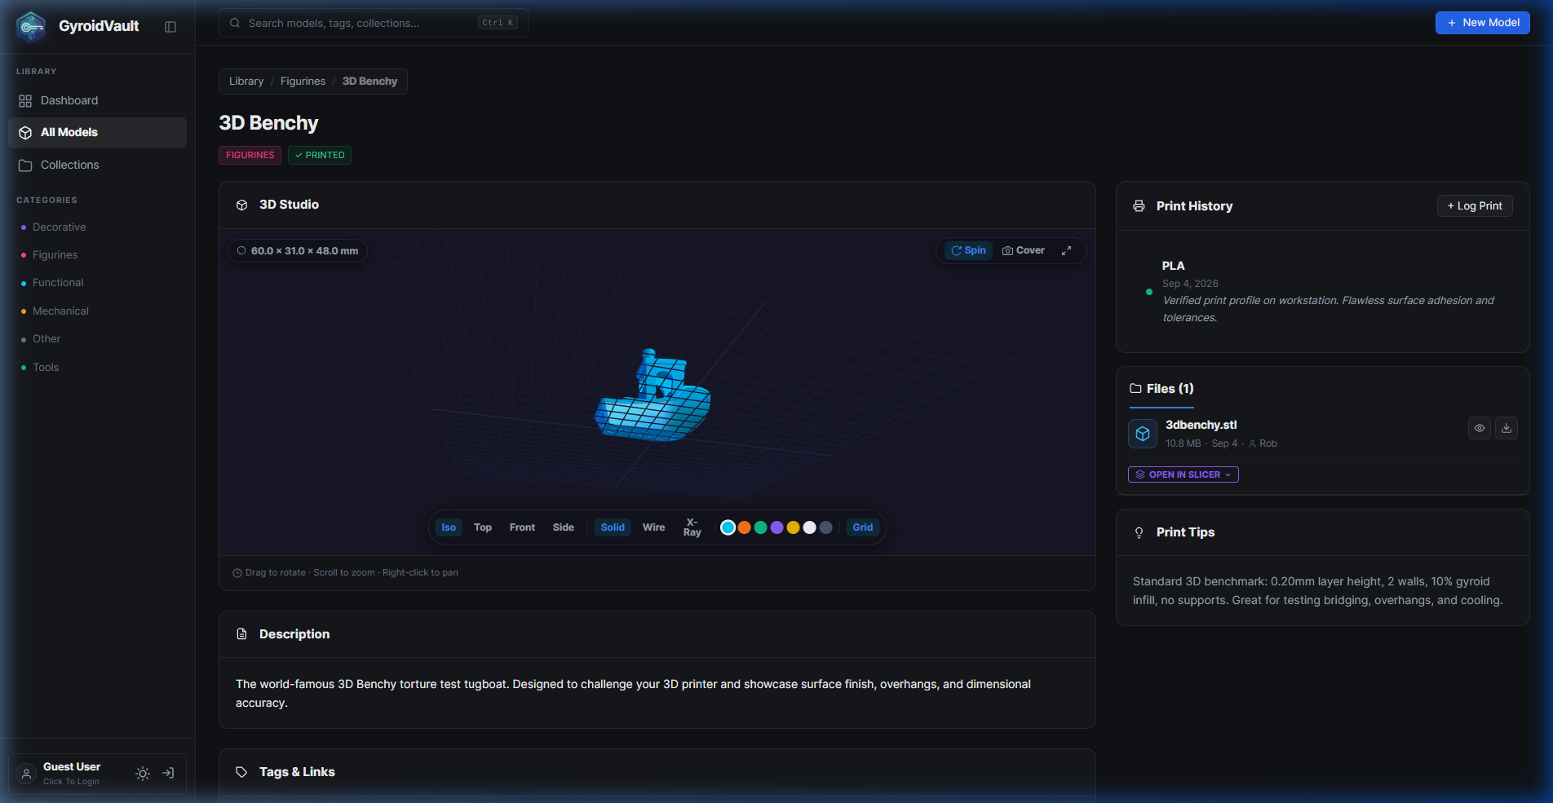Image resolution: width=1553 pixels, height=803 pixels.
Task: Click the GyroidVault logo
Action: click(31, 26)
